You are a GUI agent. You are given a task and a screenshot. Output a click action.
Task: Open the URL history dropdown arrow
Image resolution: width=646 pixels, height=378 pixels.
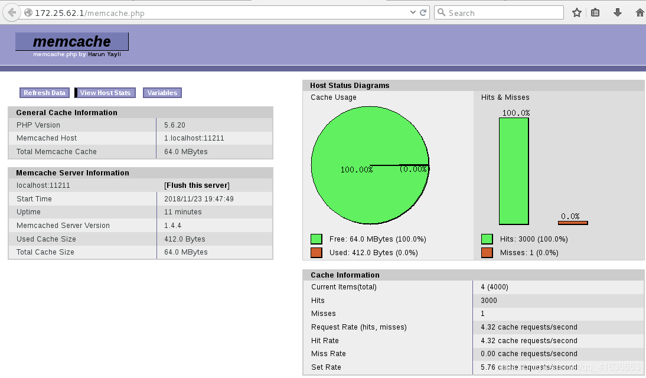pyautogui.click(x=413, y=13)
